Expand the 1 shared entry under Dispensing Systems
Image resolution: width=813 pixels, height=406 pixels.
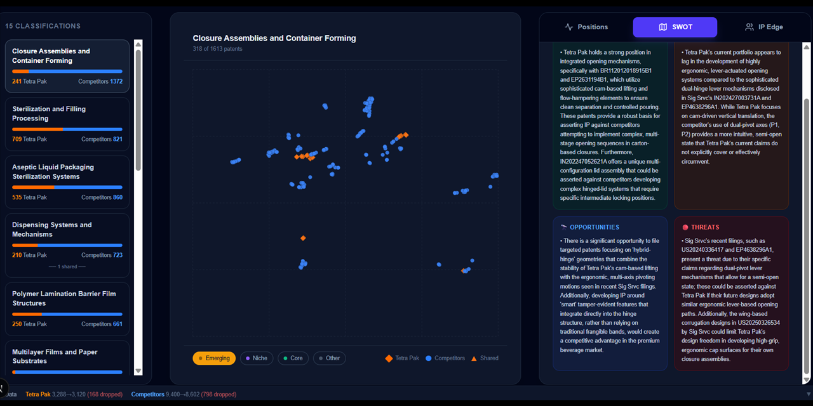(67, 266)
